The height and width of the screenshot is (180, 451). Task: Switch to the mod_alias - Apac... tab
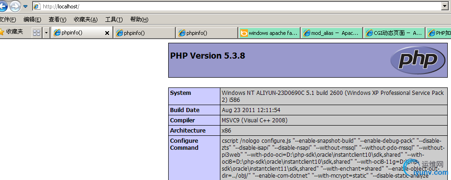pyautogui.click(x=332, y=33)
